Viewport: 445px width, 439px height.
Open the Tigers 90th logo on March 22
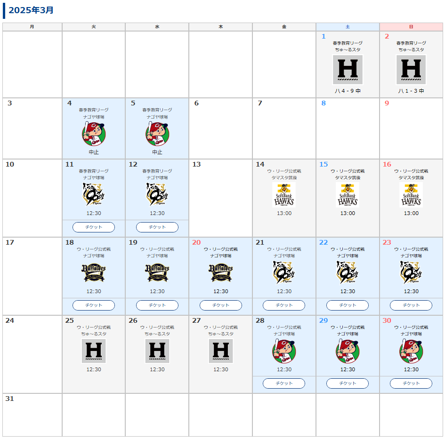pos(348,273)
